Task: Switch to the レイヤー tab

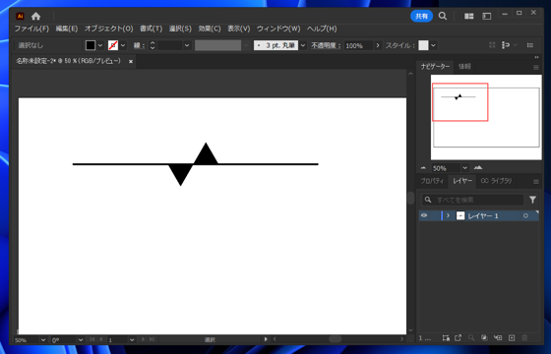Action: (x=462, y=181)
